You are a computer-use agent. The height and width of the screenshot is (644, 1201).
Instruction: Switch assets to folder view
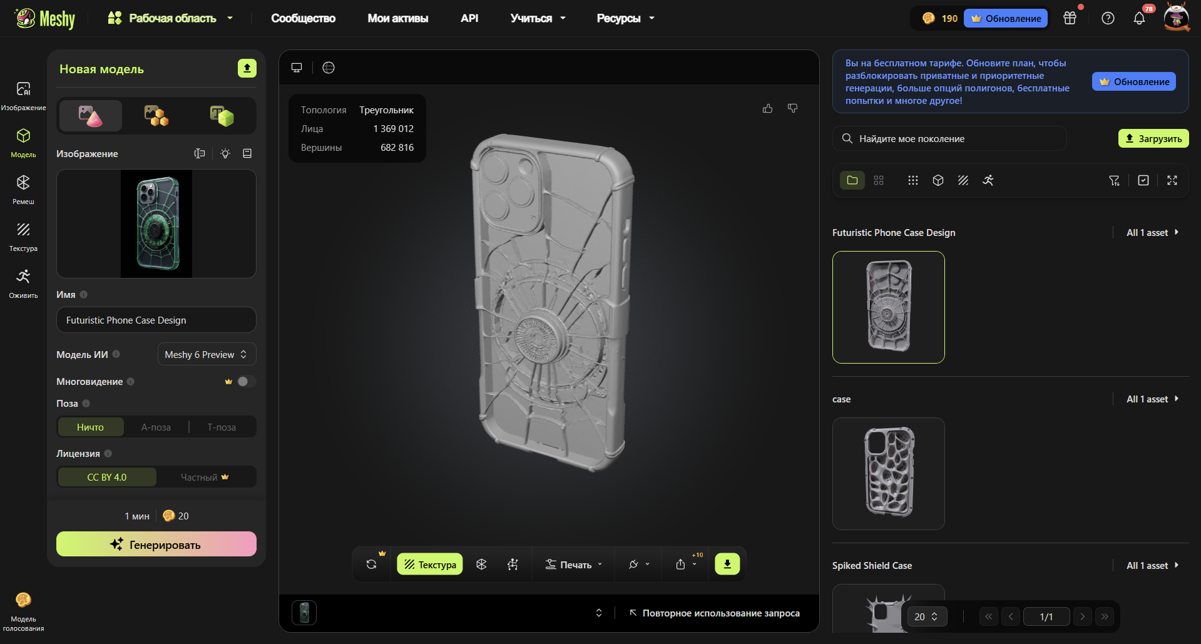pos(852,180)
